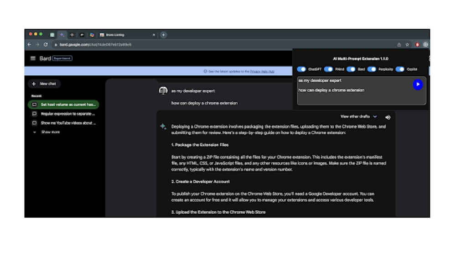Viewport: 456px width, 257px height.
Task: Switch to the fourth pinned black tab
Action: tap(82, 35)
